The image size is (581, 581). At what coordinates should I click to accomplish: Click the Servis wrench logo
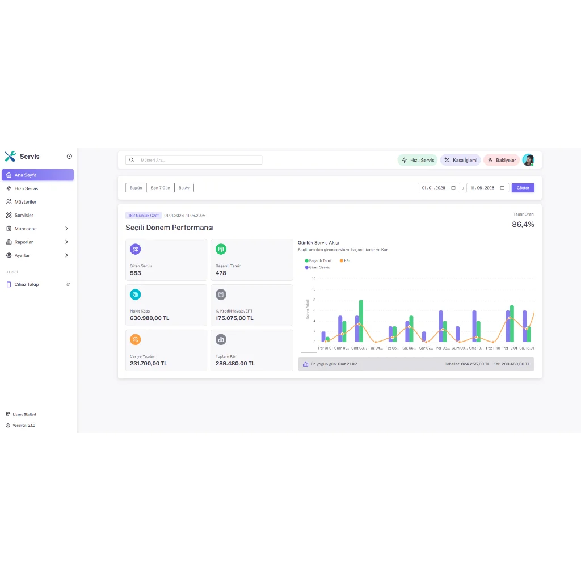click(x=10, y=157)
